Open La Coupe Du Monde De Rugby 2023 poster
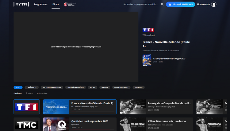This screenshot has width=230, height=131. pyautogui.click(x=147, y=60)
